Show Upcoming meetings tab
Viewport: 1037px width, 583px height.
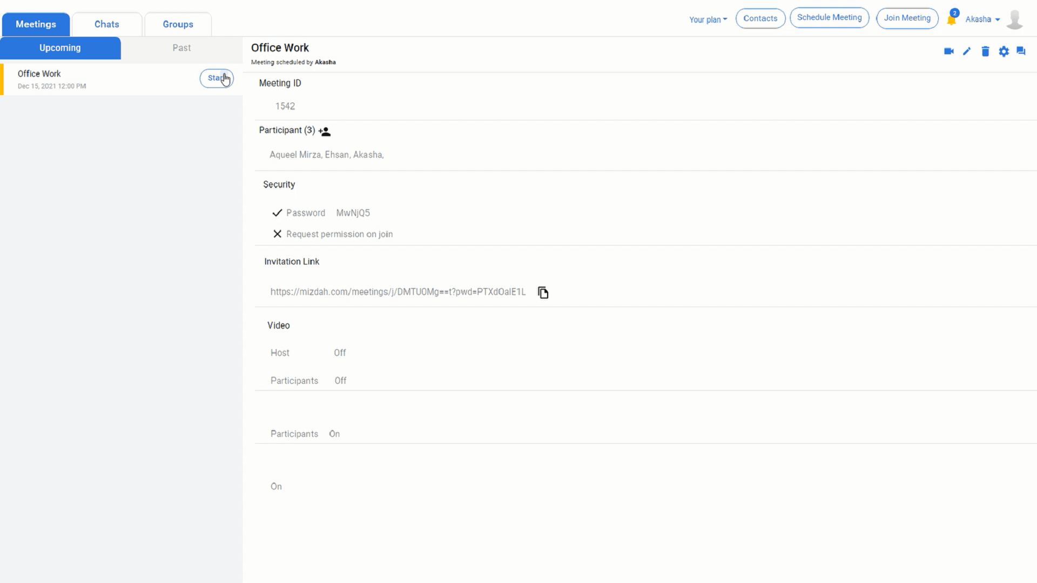pos(60,48)
